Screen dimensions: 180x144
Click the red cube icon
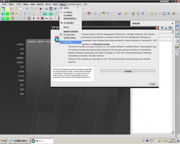[x=41, y=9]
